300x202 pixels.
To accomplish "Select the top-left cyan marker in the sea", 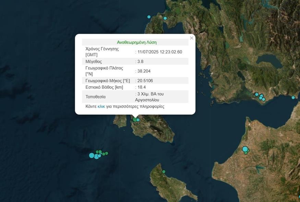I will tap(149, 17).
